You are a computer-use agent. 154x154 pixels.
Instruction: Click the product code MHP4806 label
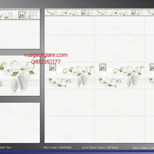[x=55, y=148]
